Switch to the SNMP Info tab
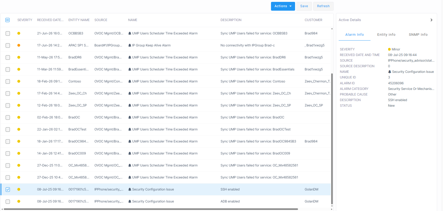The width and height of the screenshot is (443, 211). point(418,35)
